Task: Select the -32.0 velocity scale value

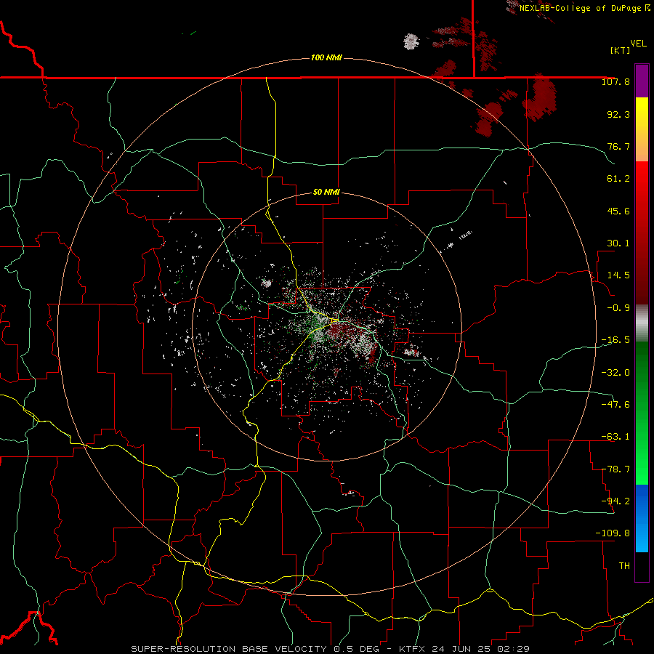Action: tap(615, 372)
